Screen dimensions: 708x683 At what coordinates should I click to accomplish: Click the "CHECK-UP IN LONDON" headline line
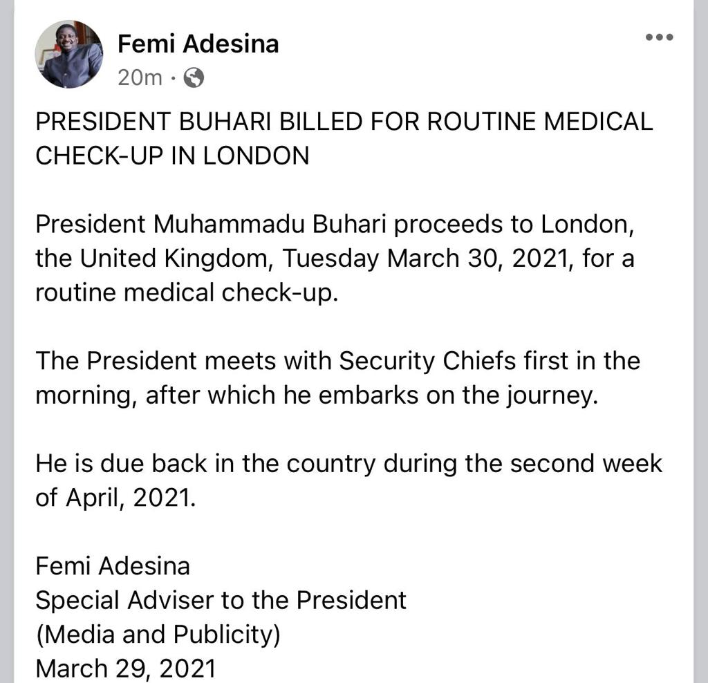[x=172, y=156]
